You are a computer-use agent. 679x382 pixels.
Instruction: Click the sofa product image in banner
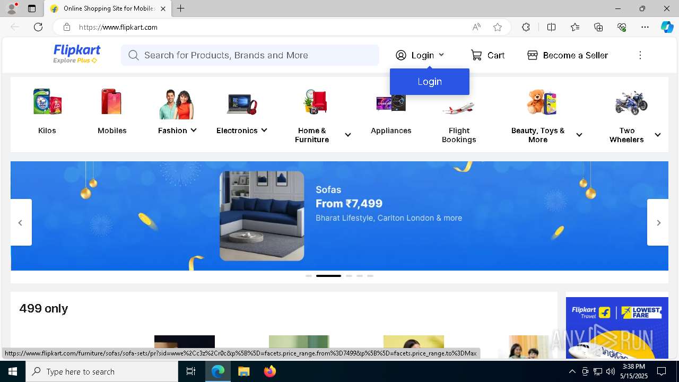262,216
